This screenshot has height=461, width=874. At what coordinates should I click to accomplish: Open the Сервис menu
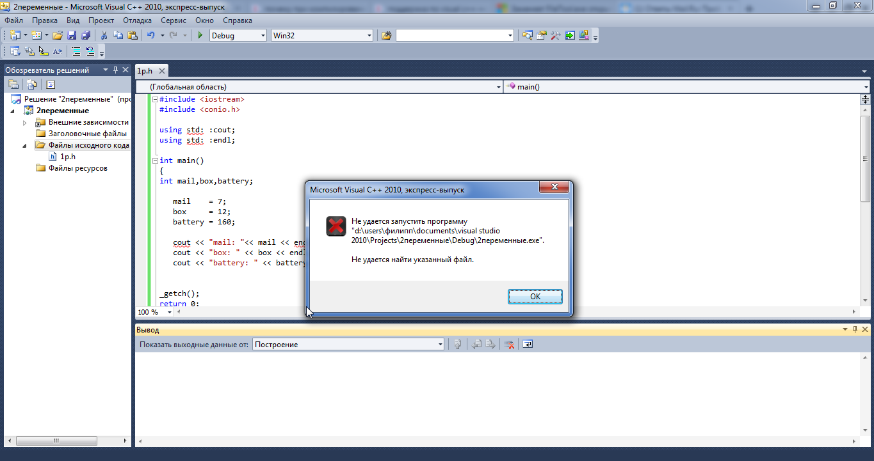tap(174, 20)
